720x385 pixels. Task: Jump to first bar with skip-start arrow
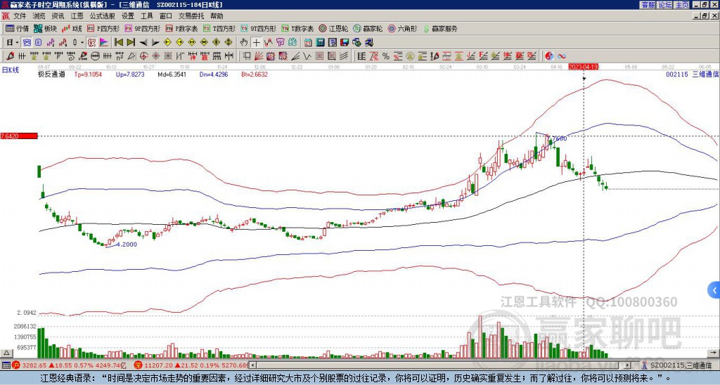118,42
